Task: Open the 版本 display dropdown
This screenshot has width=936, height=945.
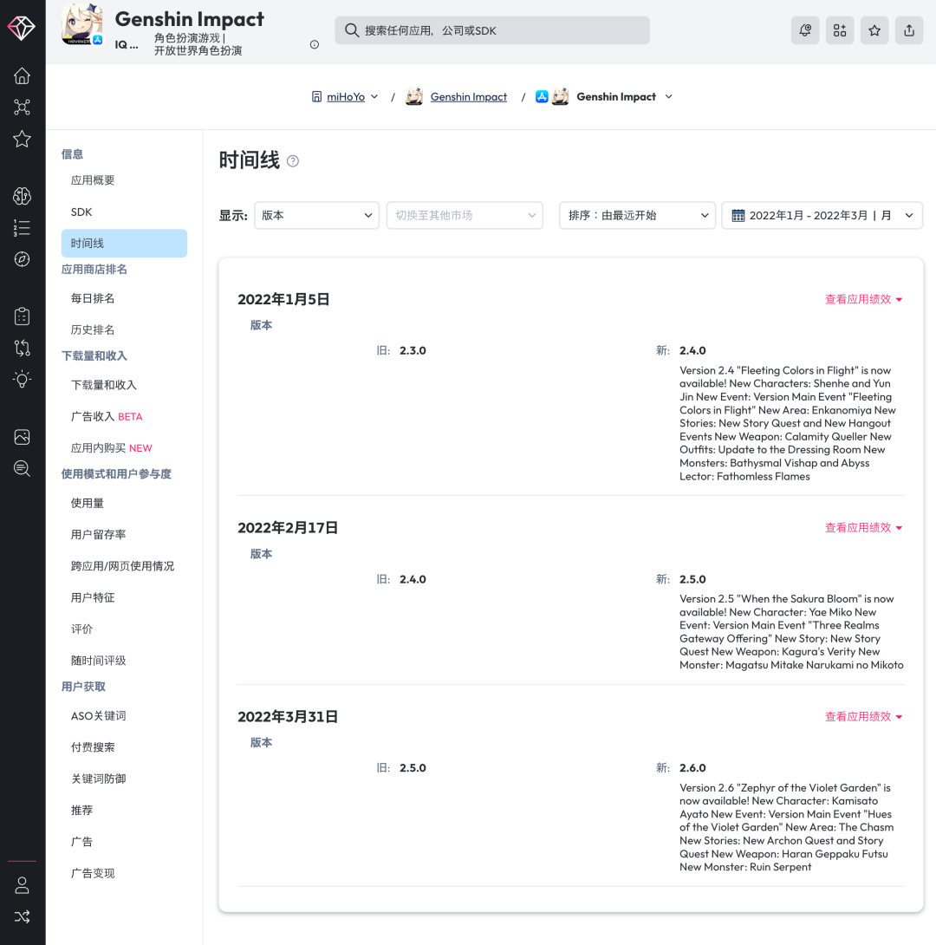Action: (x=316, y=215)
